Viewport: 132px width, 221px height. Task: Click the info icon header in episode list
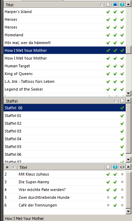click(115, 167)
